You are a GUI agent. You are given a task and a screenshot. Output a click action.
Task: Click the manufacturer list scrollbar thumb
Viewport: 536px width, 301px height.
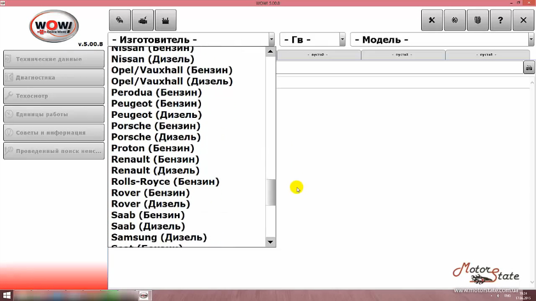point(271,192)
